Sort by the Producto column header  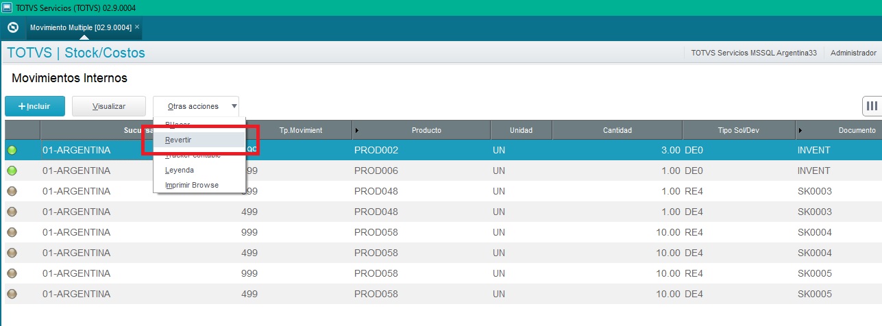421,130
